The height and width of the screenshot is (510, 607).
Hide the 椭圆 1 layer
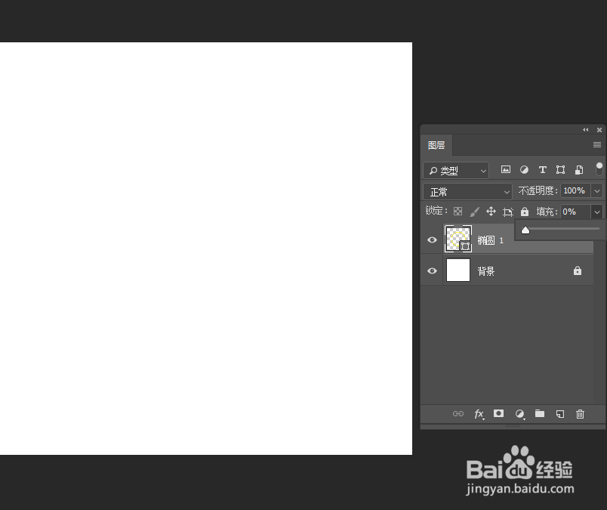click(432, 240)
